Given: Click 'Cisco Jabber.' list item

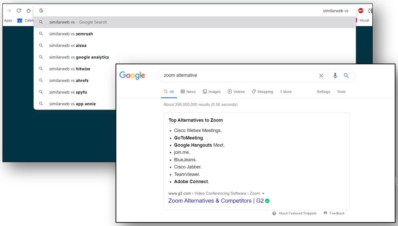Looking at the screenshot, I should point(188,167).
